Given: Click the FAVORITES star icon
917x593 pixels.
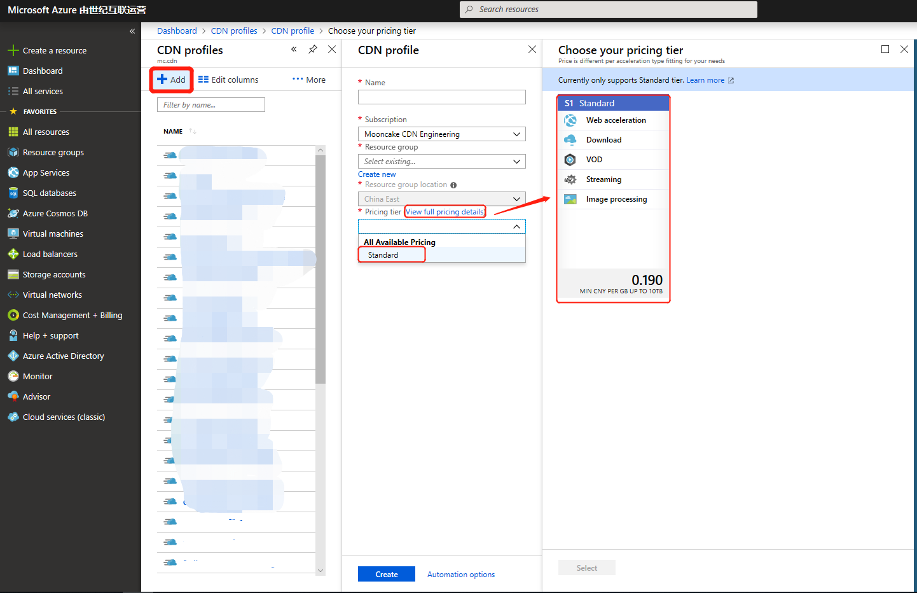Looking at the screenshot, I should click(x=13, y=111).
